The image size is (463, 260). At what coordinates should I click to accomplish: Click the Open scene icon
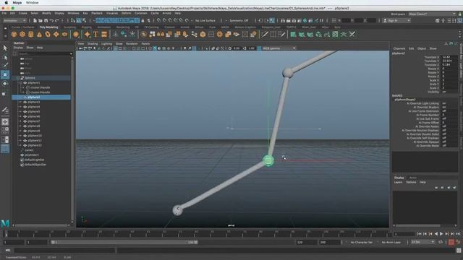pos(41,21)
